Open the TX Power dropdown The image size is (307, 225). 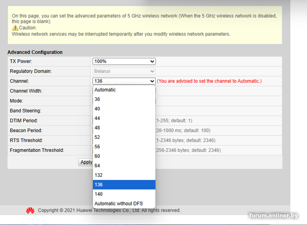click(124, 61)
